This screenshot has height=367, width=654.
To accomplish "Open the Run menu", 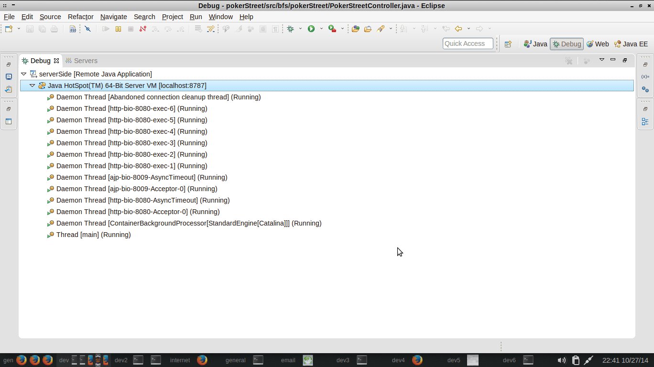I will click(196, 17).
